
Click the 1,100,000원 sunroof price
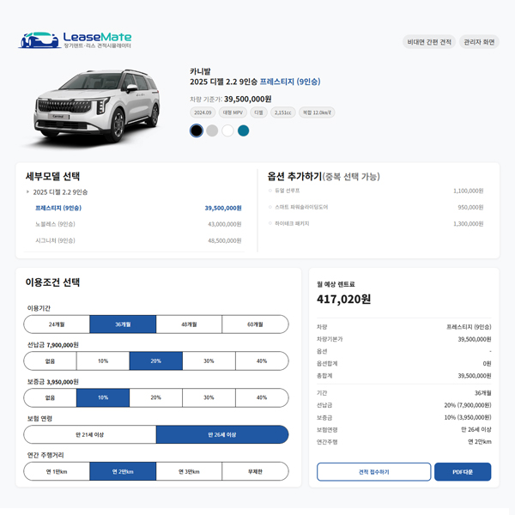pyautogui.click(x=469, y=191)
